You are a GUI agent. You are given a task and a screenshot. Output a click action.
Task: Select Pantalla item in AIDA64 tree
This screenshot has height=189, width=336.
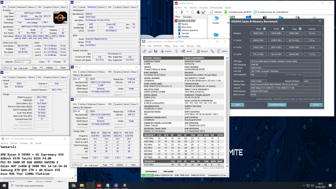(x=185, y=37)
